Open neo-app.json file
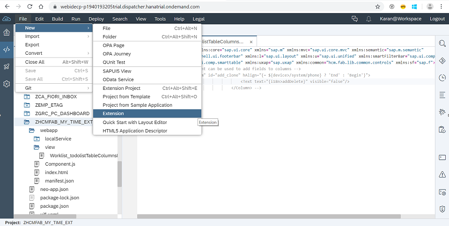Screen dimensions: 449x226 (x=54, y=190)
